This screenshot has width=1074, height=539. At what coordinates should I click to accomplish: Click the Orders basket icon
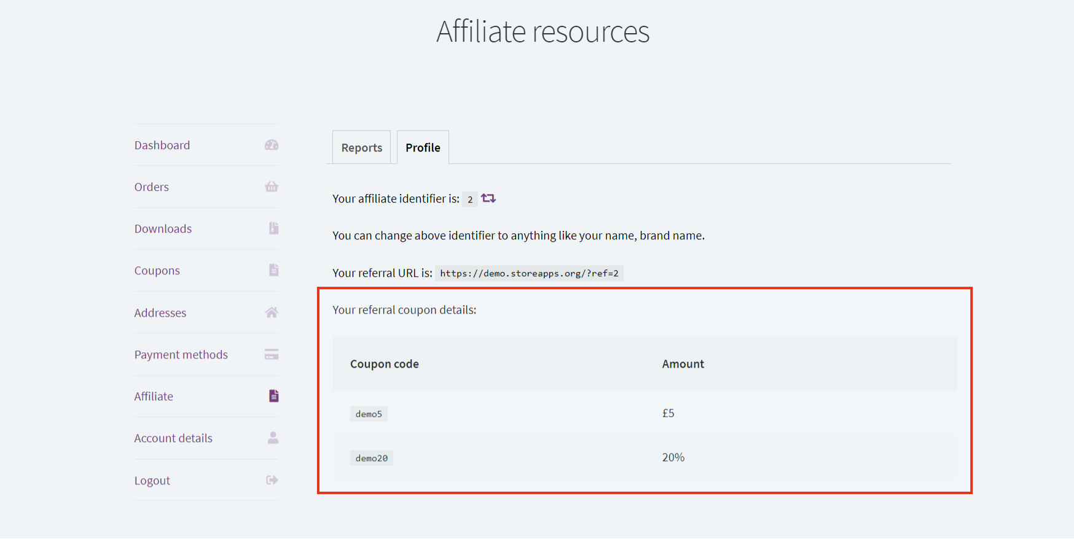[272, 187]
